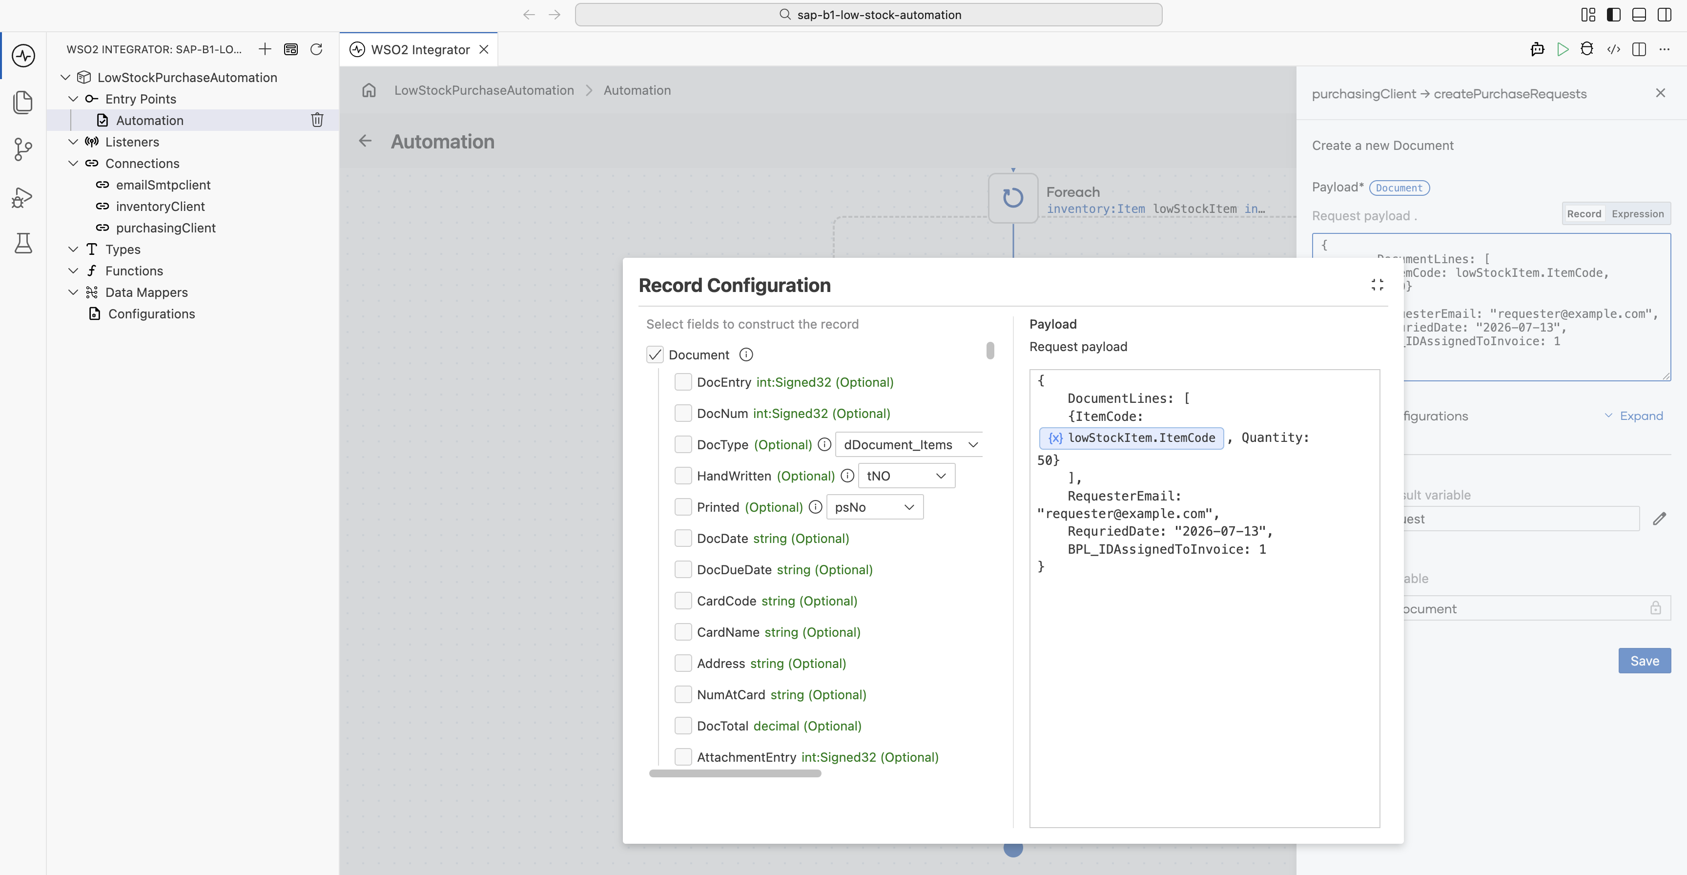Toggle bottom panel layout icon

click(x=1639, y=15)
